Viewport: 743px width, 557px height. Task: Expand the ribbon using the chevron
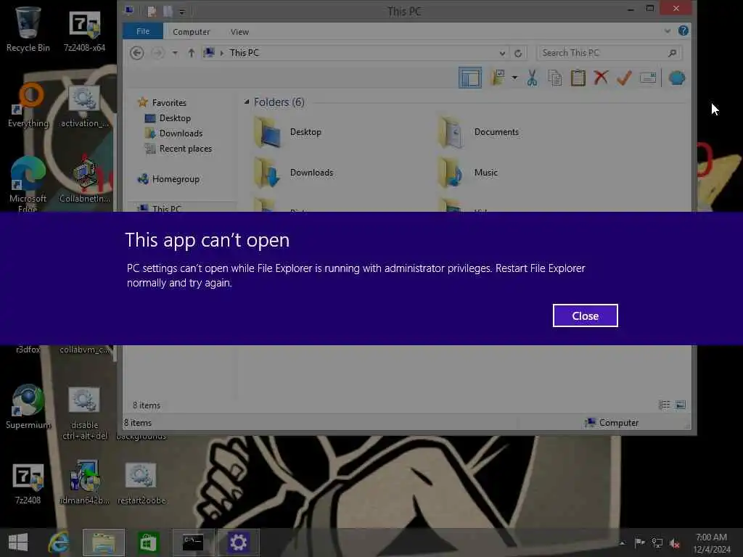tap(668, 31)
